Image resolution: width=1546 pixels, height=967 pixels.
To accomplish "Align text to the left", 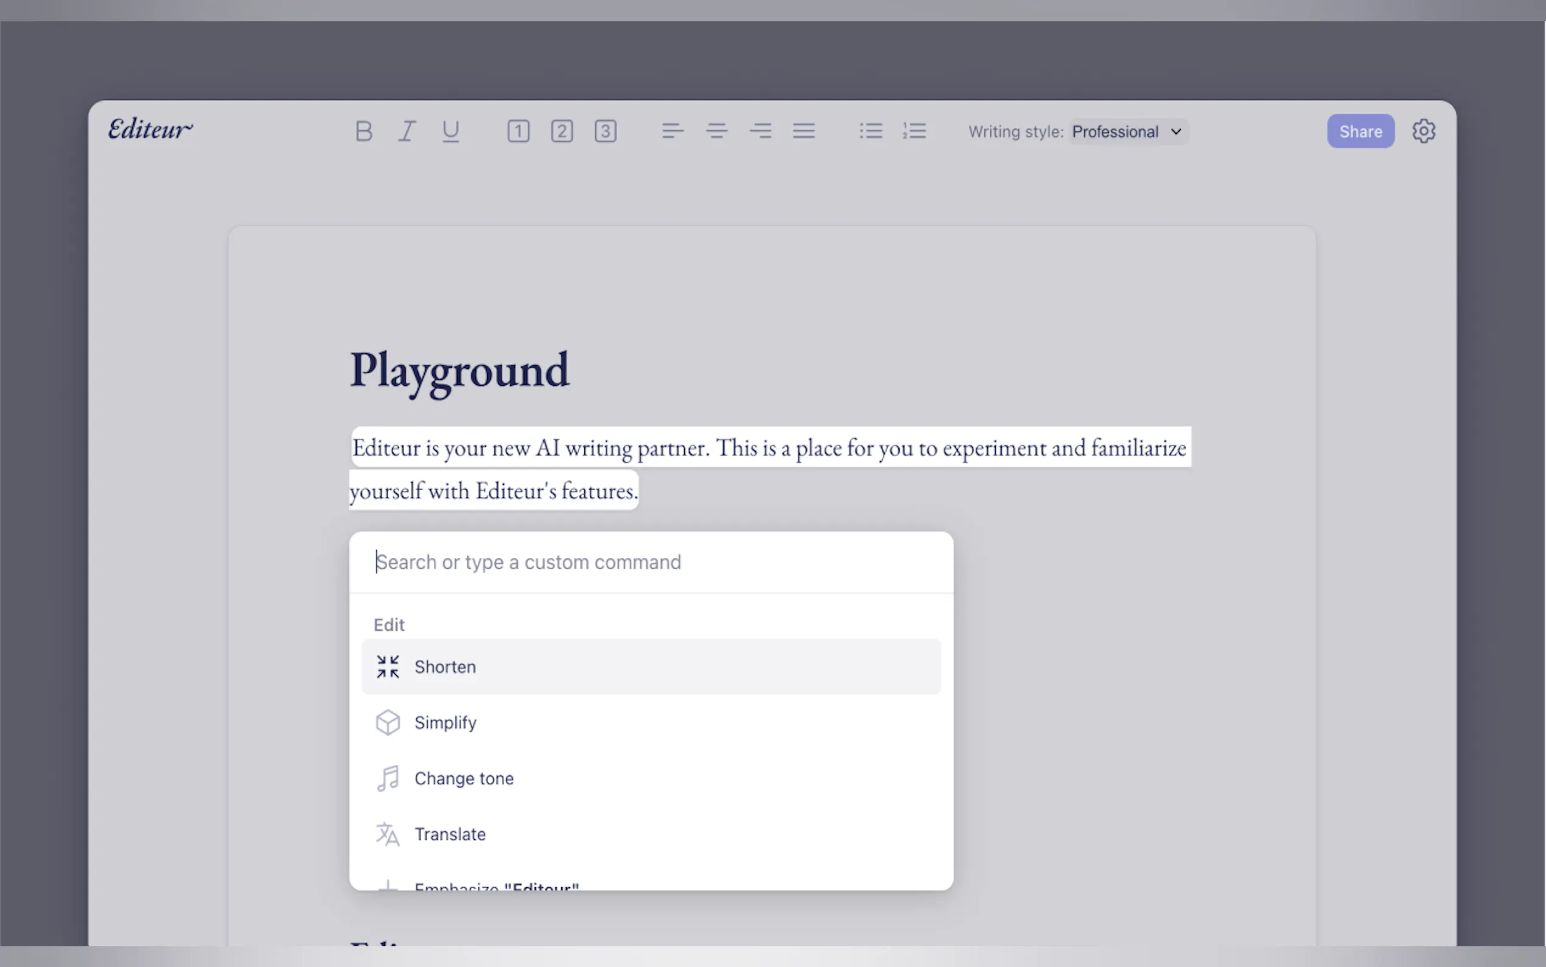I will click(673, 131).
